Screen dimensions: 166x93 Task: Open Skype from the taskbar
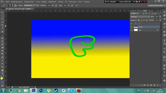(x=71, y=91)
